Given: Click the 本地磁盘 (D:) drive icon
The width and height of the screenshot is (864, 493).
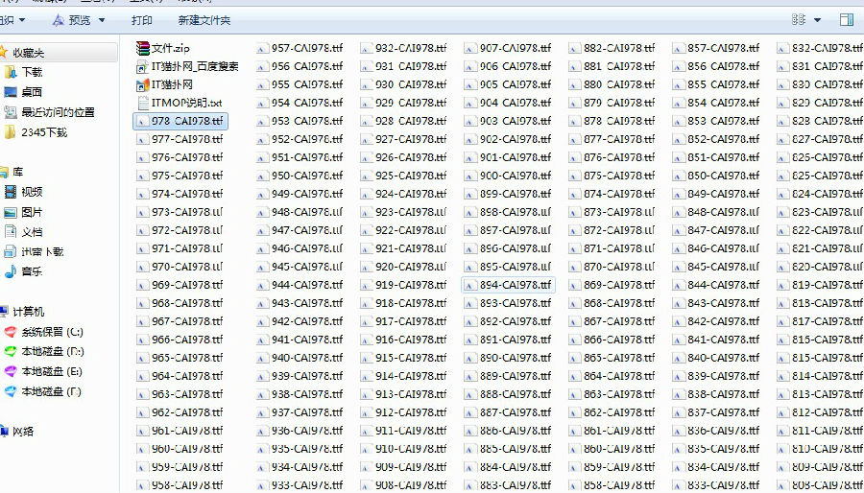Looking at the screenshot, I should 11,351.
